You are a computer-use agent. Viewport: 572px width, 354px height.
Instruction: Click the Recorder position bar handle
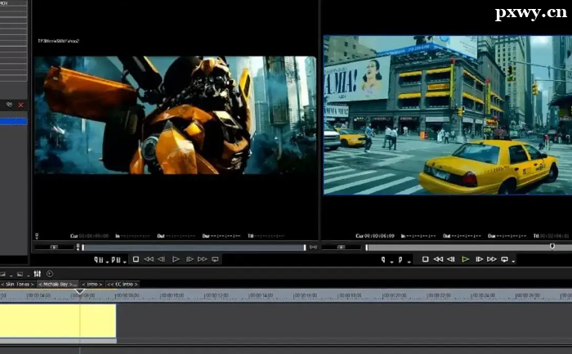point(552,246)
